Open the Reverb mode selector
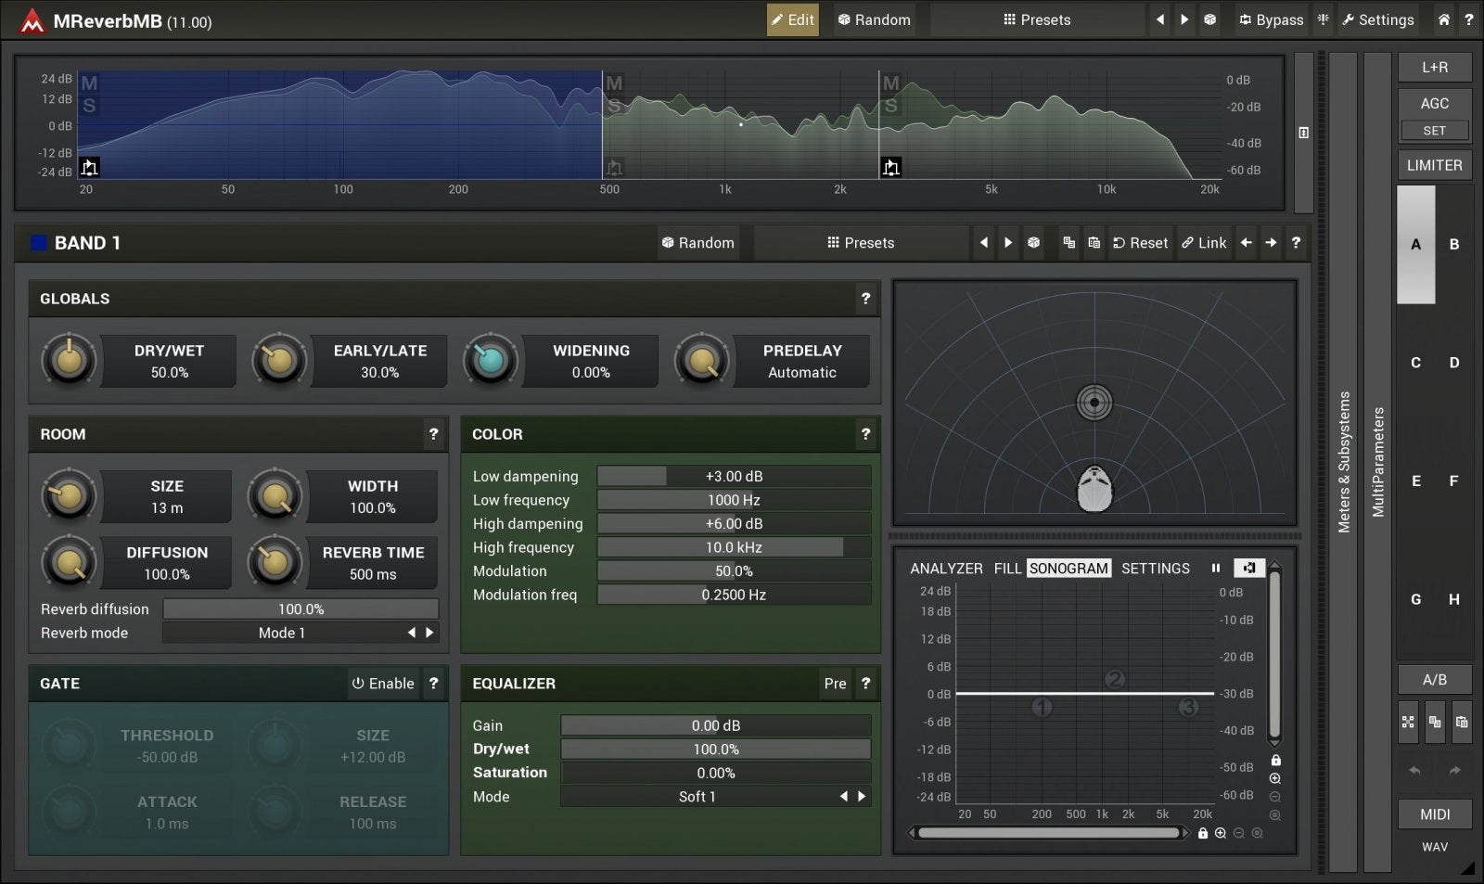This screenshot has height=884, width=1484. tap(282, 633)
